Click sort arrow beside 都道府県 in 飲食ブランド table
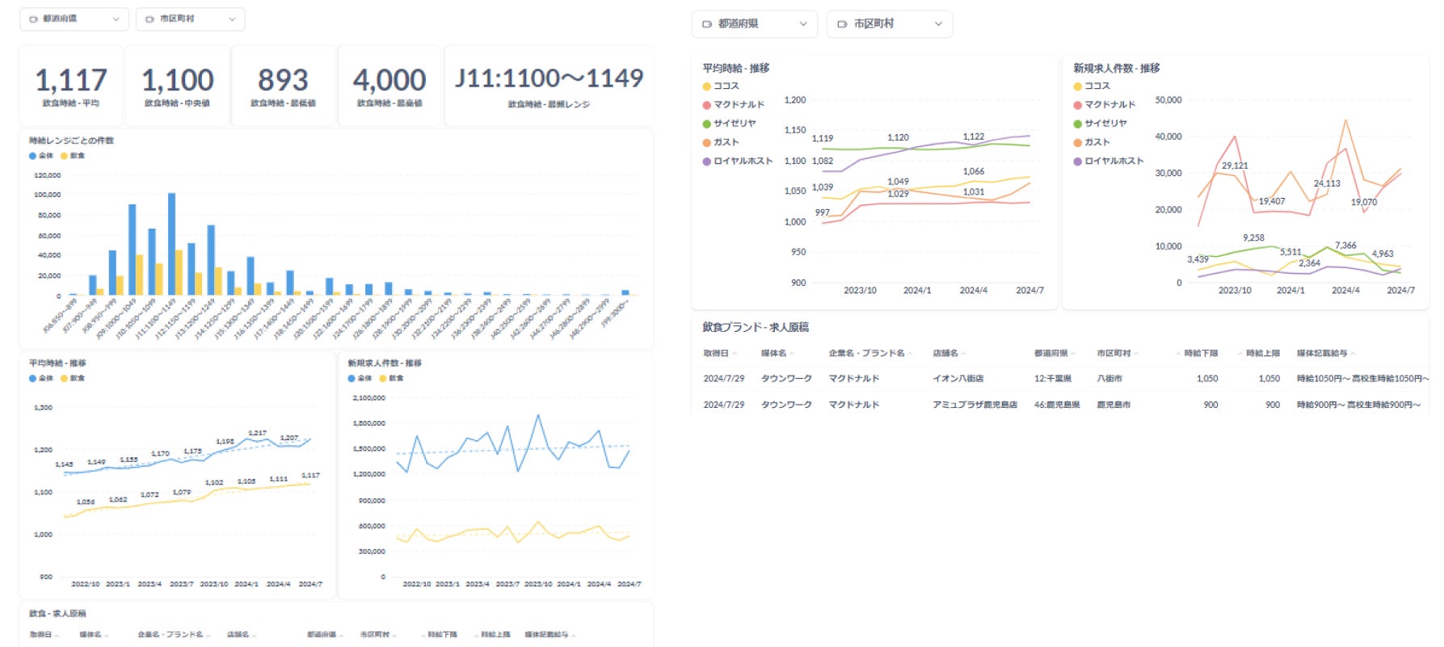Screen dimensions: 1444x647 [x=1072, y=354]
